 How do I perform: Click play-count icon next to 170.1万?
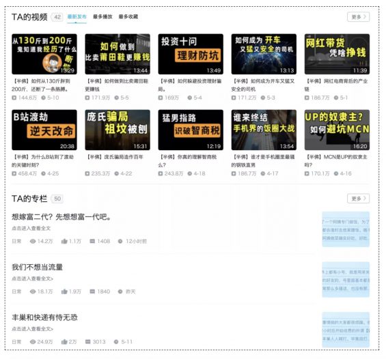click(x=307, y=173)
